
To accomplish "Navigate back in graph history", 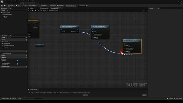I will (33, 11).
